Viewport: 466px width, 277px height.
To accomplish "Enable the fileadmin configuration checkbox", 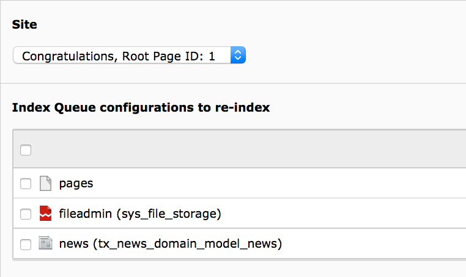I will (x=26, y=214).
